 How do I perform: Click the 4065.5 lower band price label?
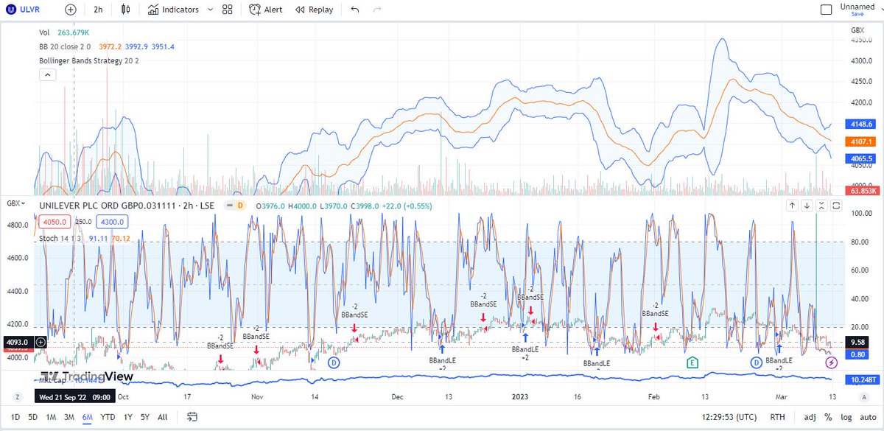[861, 158]
